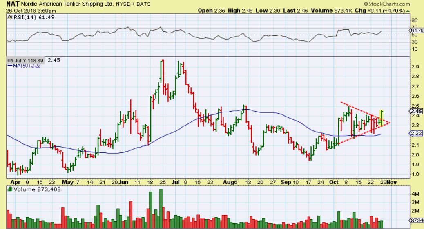
Task: Click the 4M volume axis label
Action: (415, 194)
